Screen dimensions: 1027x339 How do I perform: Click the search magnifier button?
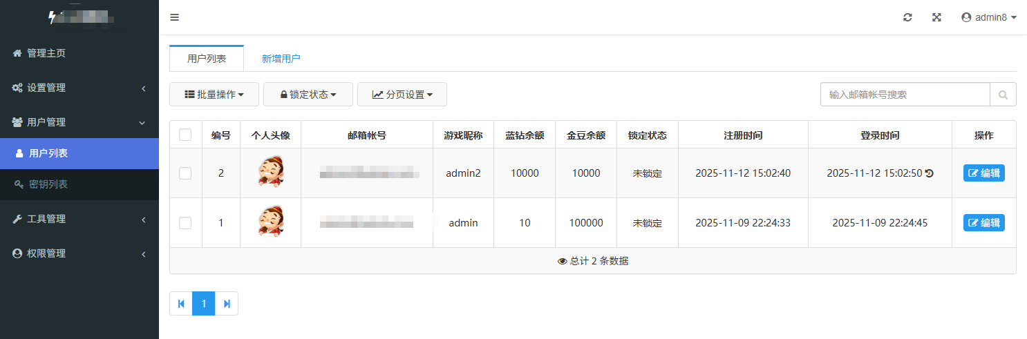(1003, 95)
